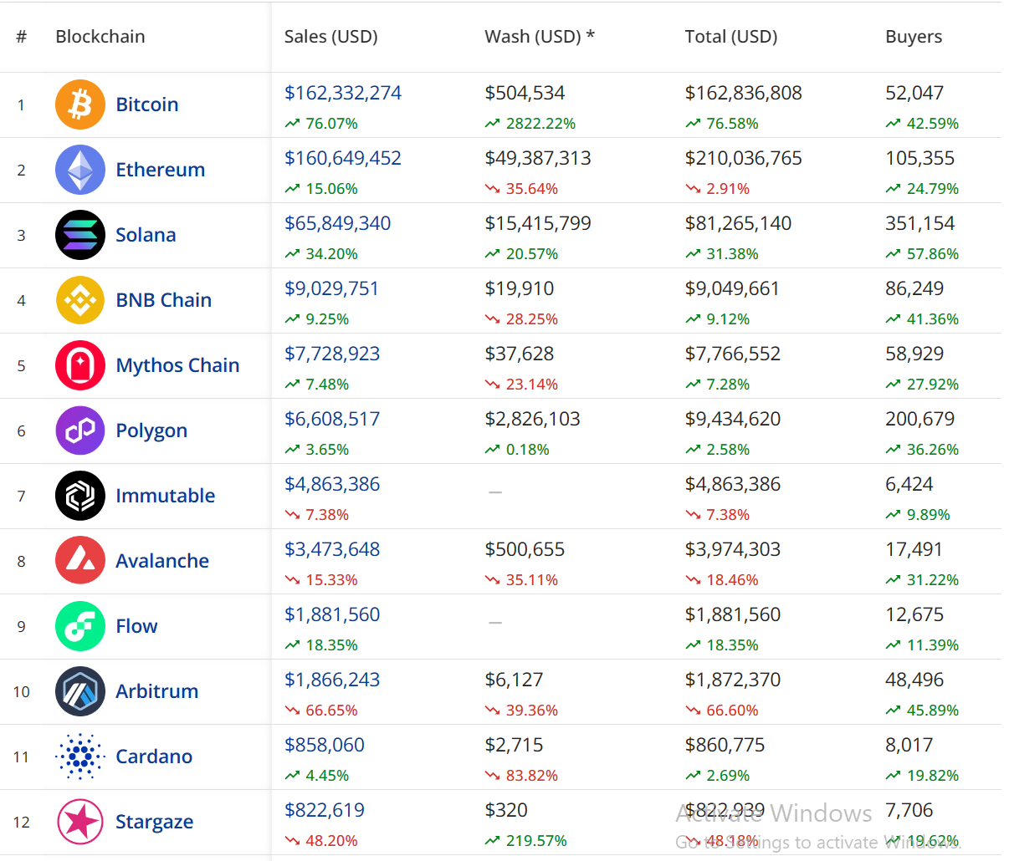Click Ethereum sales value $160,649,452
The image size is (1009, 861).
tap(343, 158)
